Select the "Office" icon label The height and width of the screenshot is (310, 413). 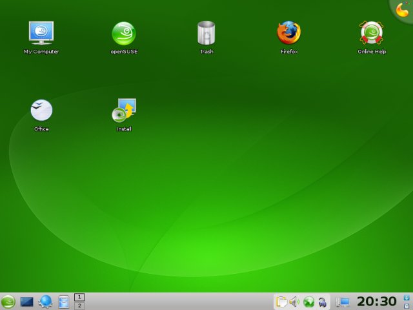(41, 129)
